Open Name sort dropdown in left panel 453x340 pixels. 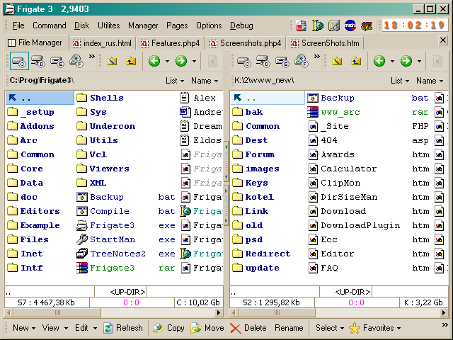coord(205,81)
